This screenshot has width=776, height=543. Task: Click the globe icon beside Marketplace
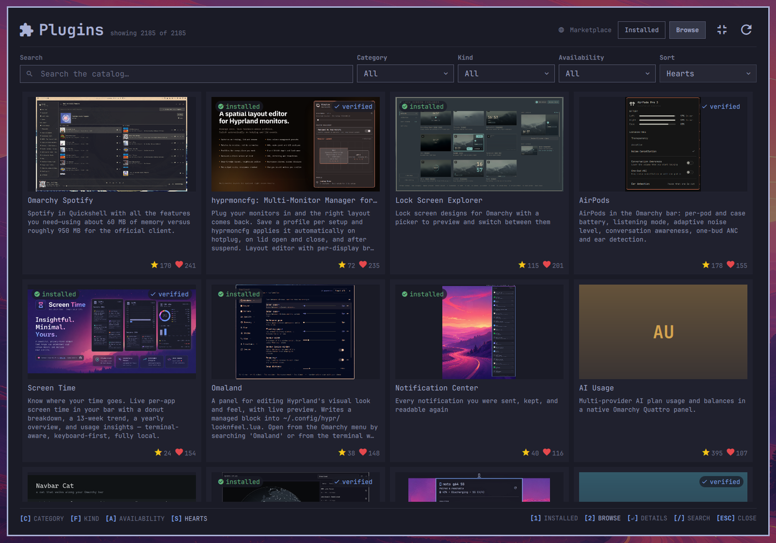[x=561, y=30]
